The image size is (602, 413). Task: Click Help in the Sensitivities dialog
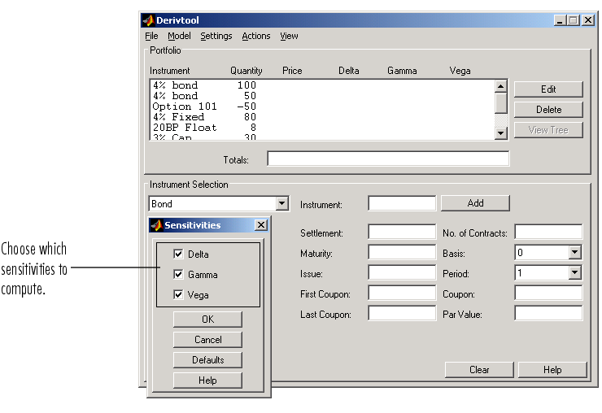point(207,380)
